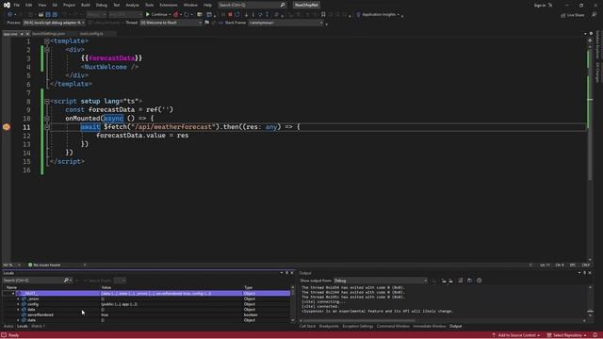Click Add to Source Control button

tap(515, 335)
